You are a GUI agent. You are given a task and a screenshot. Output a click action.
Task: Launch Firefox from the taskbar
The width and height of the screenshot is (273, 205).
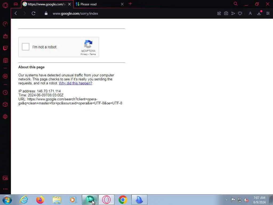tap(40, 200)
